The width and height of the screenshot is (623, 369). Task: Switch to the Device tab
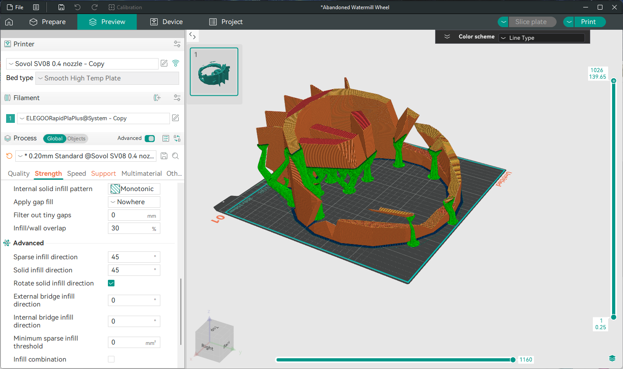166,22
